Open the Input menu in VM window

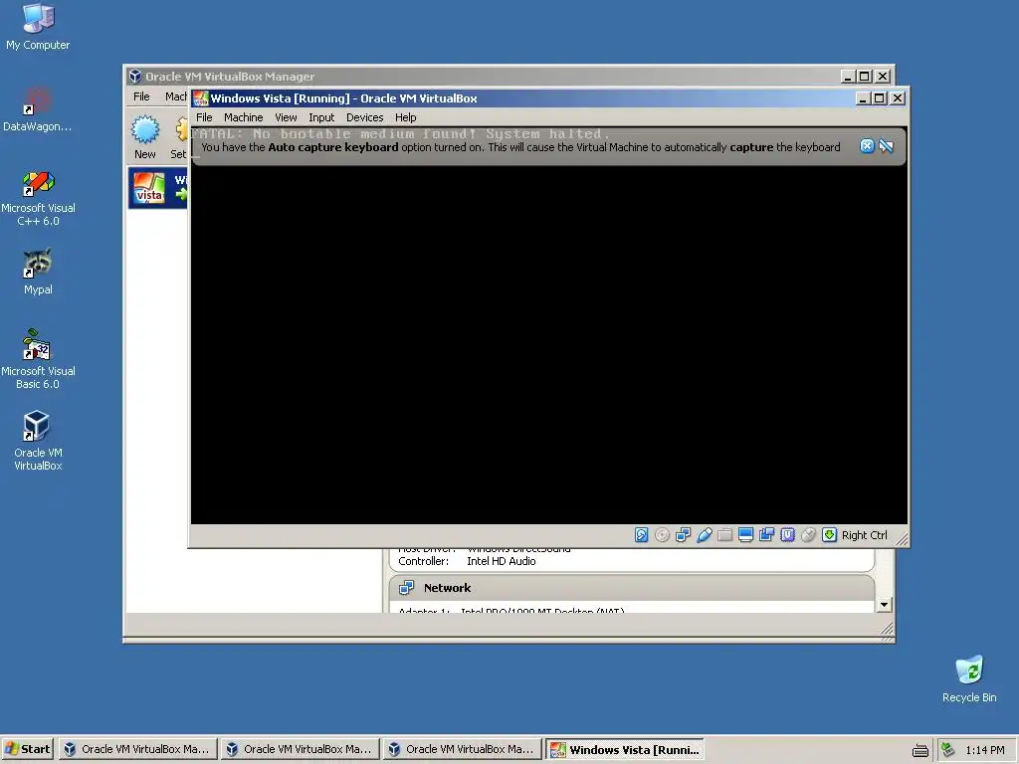pos(321,117)
